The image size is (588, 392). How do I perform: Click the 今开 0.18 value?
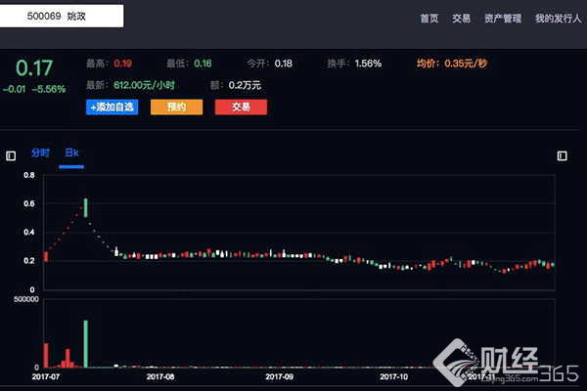click(284, 64)
